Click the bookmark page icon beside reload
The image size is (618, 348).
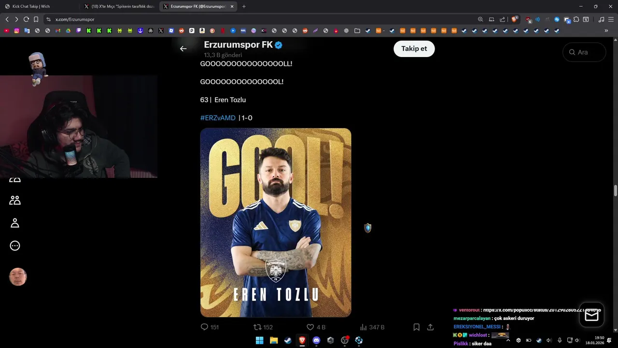[x=36, y=19]
